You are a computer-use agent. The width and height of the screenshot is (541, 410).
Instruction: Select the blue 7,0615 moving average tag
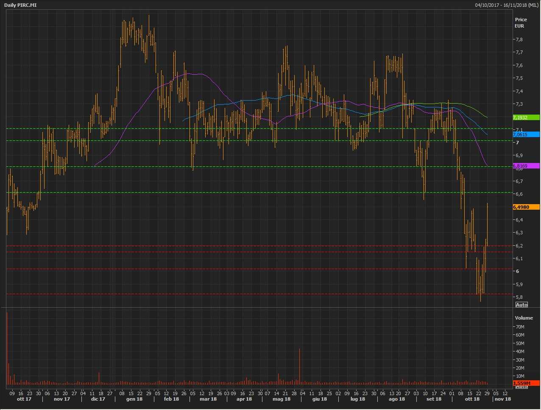tap(526, 135)
